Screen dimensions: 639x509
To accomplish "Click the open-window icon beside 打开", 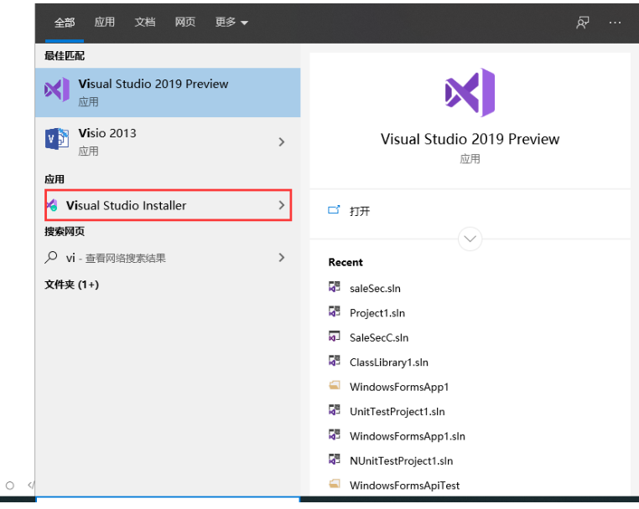I will [334, 210].
